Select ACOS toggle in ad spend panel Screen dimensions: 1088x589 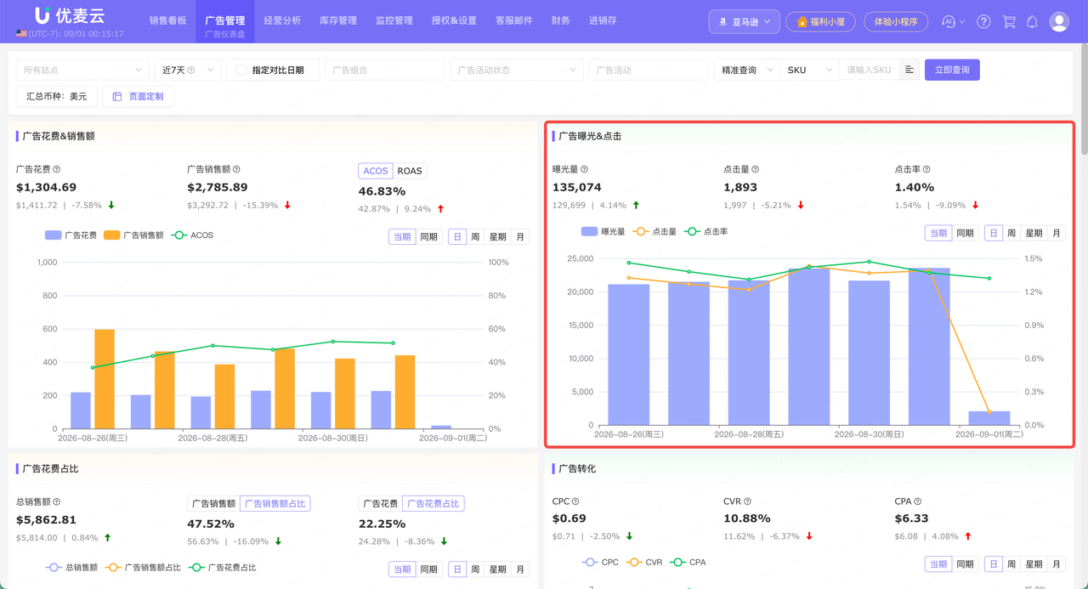point(375,171)
